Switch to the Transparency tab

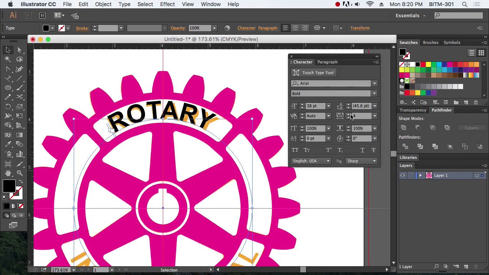click(x=413, y=110)
